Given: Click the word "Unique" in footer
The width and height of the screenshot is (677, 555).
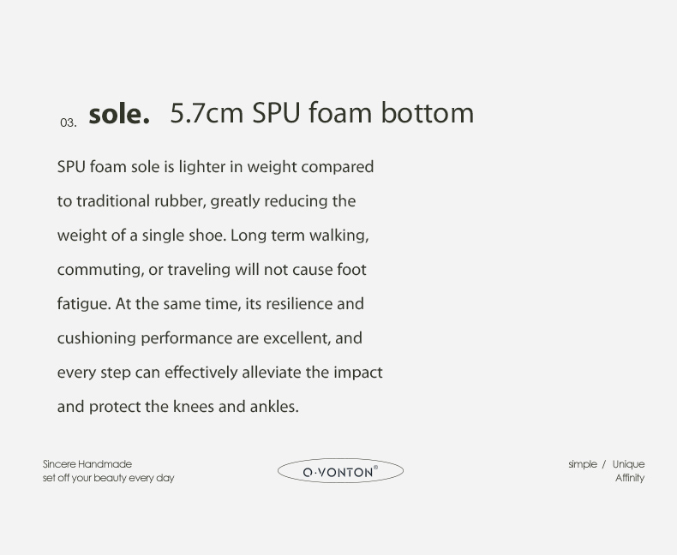Looking at the screenshot, I should 628,464.
